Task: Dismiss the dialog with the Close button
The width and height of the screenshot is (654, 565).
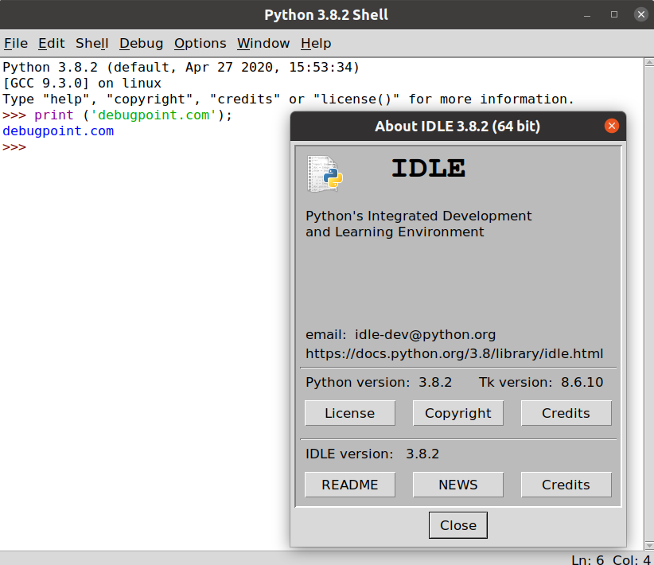Action: pos(457,524)
